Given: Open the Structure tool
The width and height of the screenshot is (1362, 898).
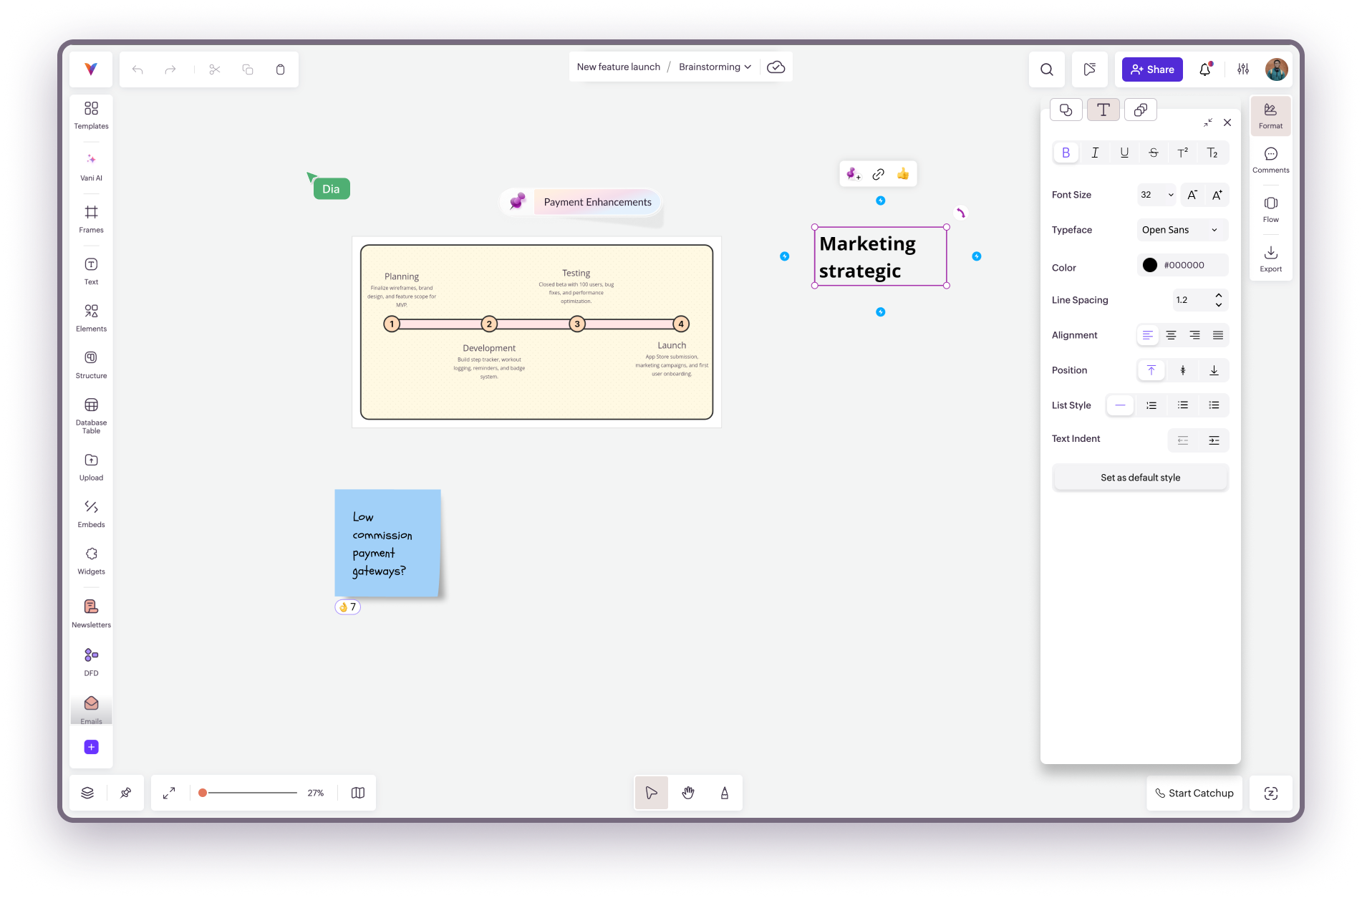Looking at the screenshot, I should coord(91,365).
